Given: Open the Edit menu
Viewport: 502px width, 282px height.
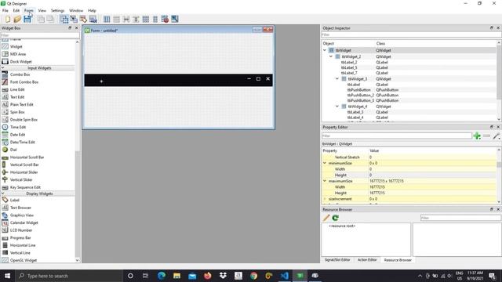Looking at the screenshot, I should (x=16, y=10).
